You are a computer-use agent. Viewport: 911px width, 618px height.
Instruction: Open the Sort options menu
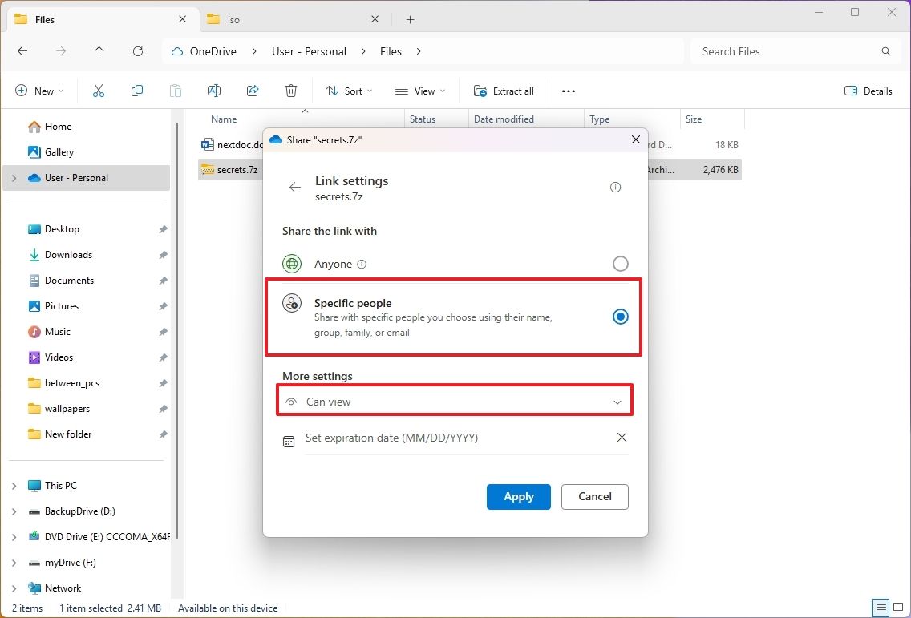(x=348, y=91)
